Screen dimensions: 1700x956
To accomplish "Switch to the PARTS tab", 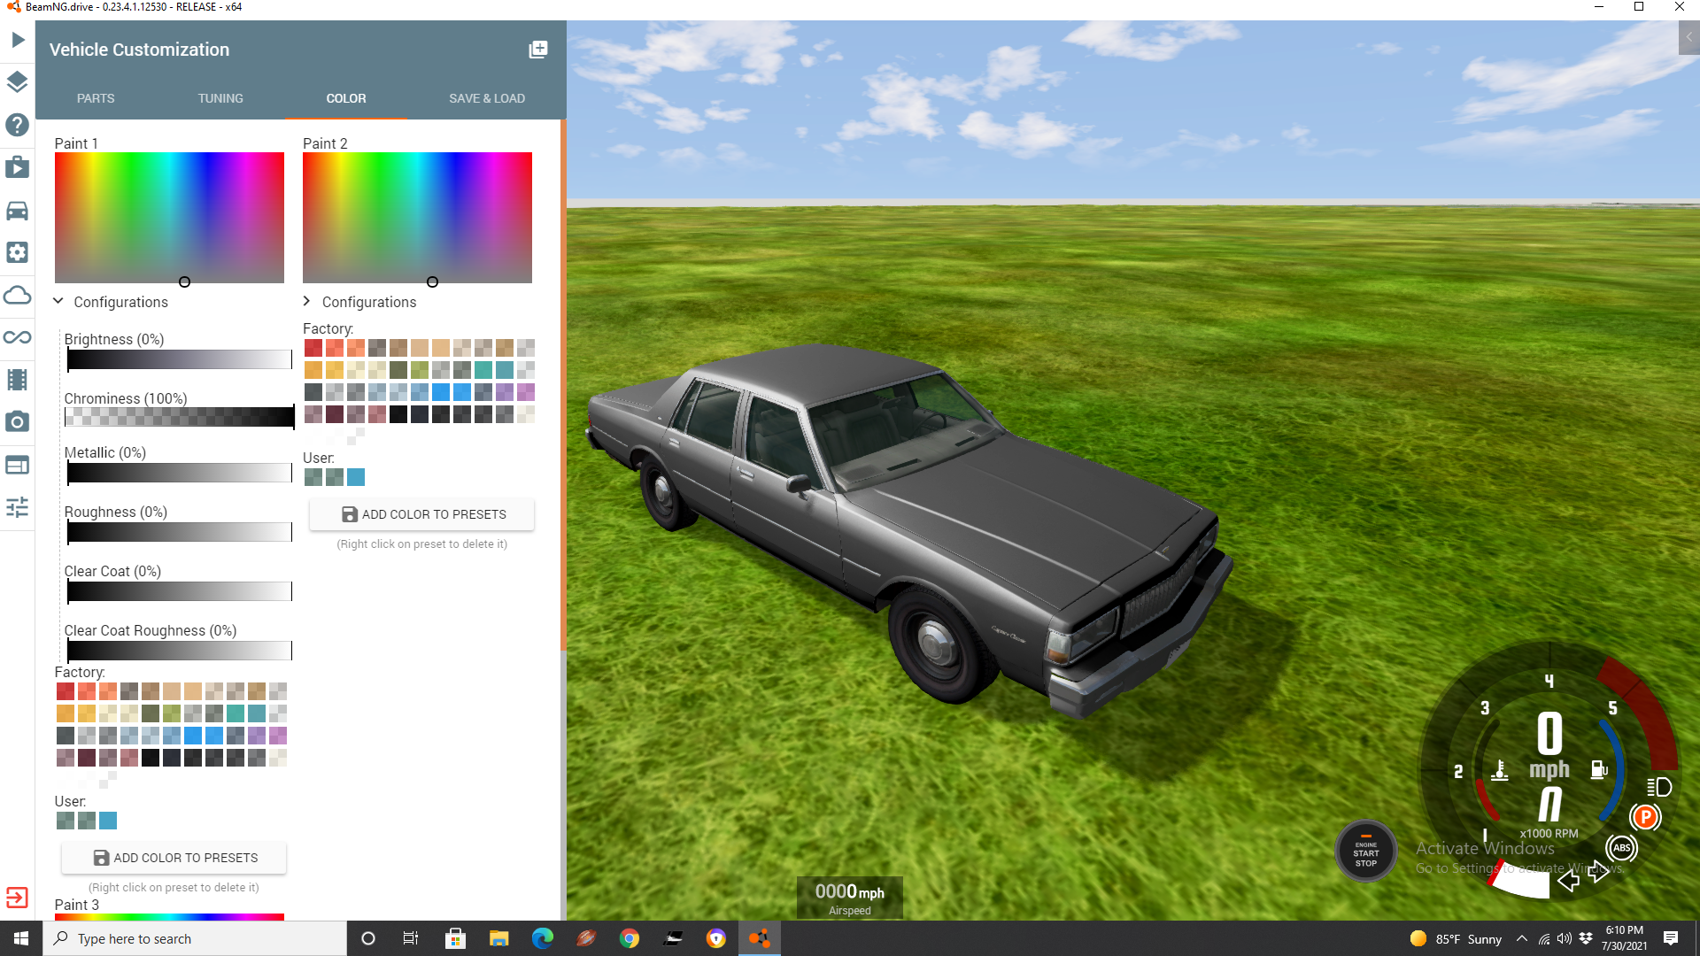I will coord(96,98).
